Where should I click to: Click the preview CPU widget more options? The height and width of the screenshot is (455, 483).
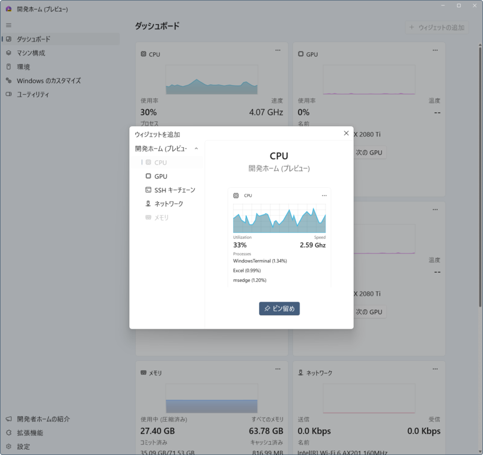point(324,196)
